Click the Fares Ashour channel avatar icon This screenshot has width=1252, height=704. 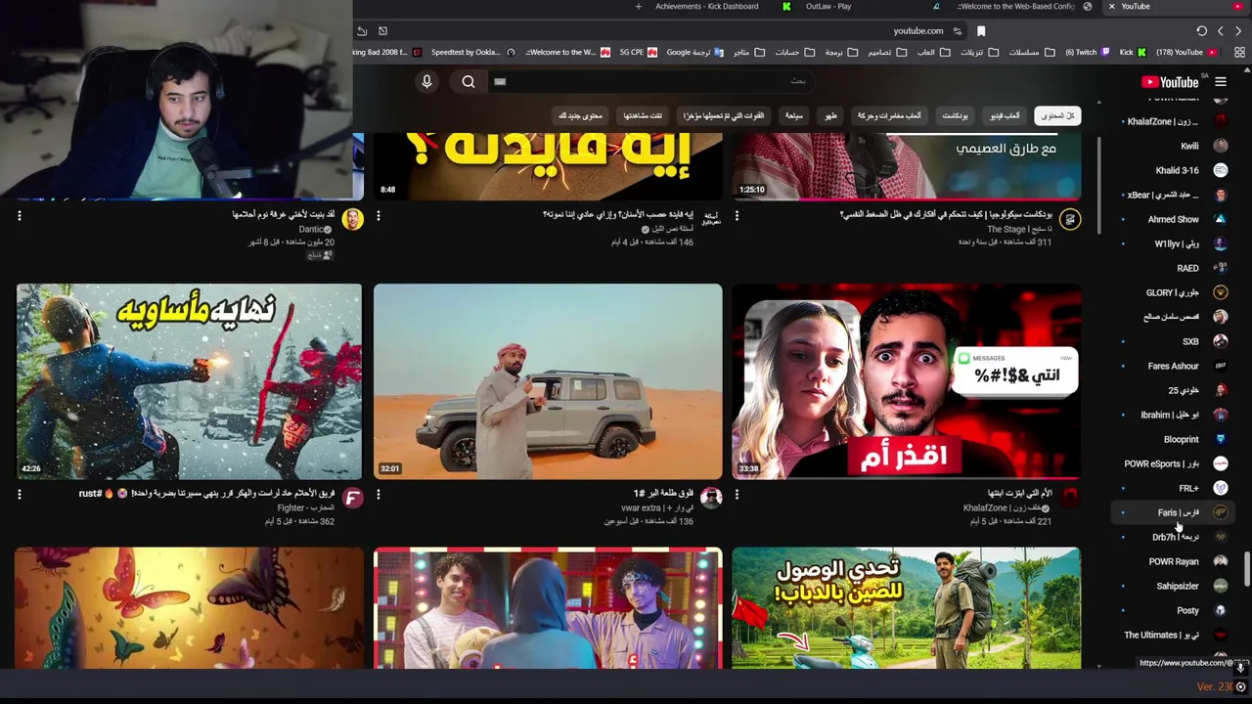[x=1220, y=366]
